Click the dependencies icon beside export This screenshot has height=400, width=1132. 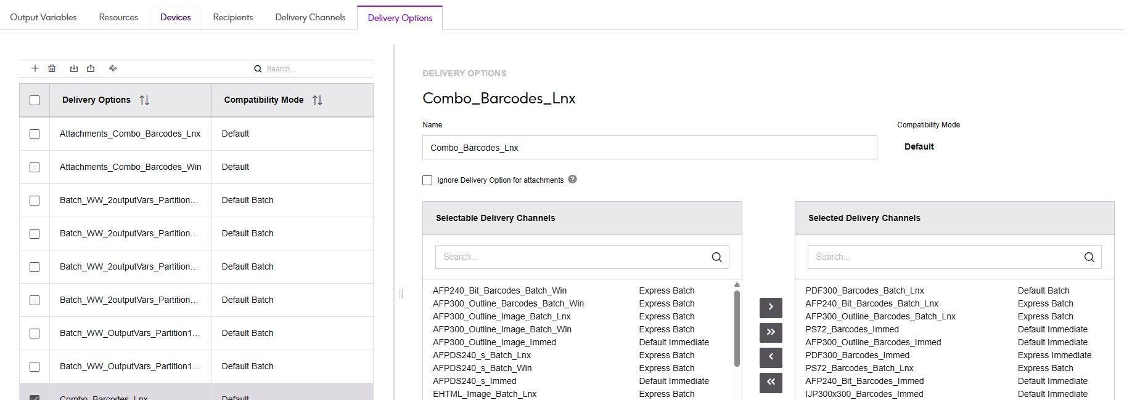113,68
